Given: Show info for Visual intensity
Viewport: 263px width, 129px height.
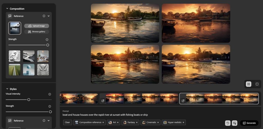Looking at the screenshot, I should 50,94.
